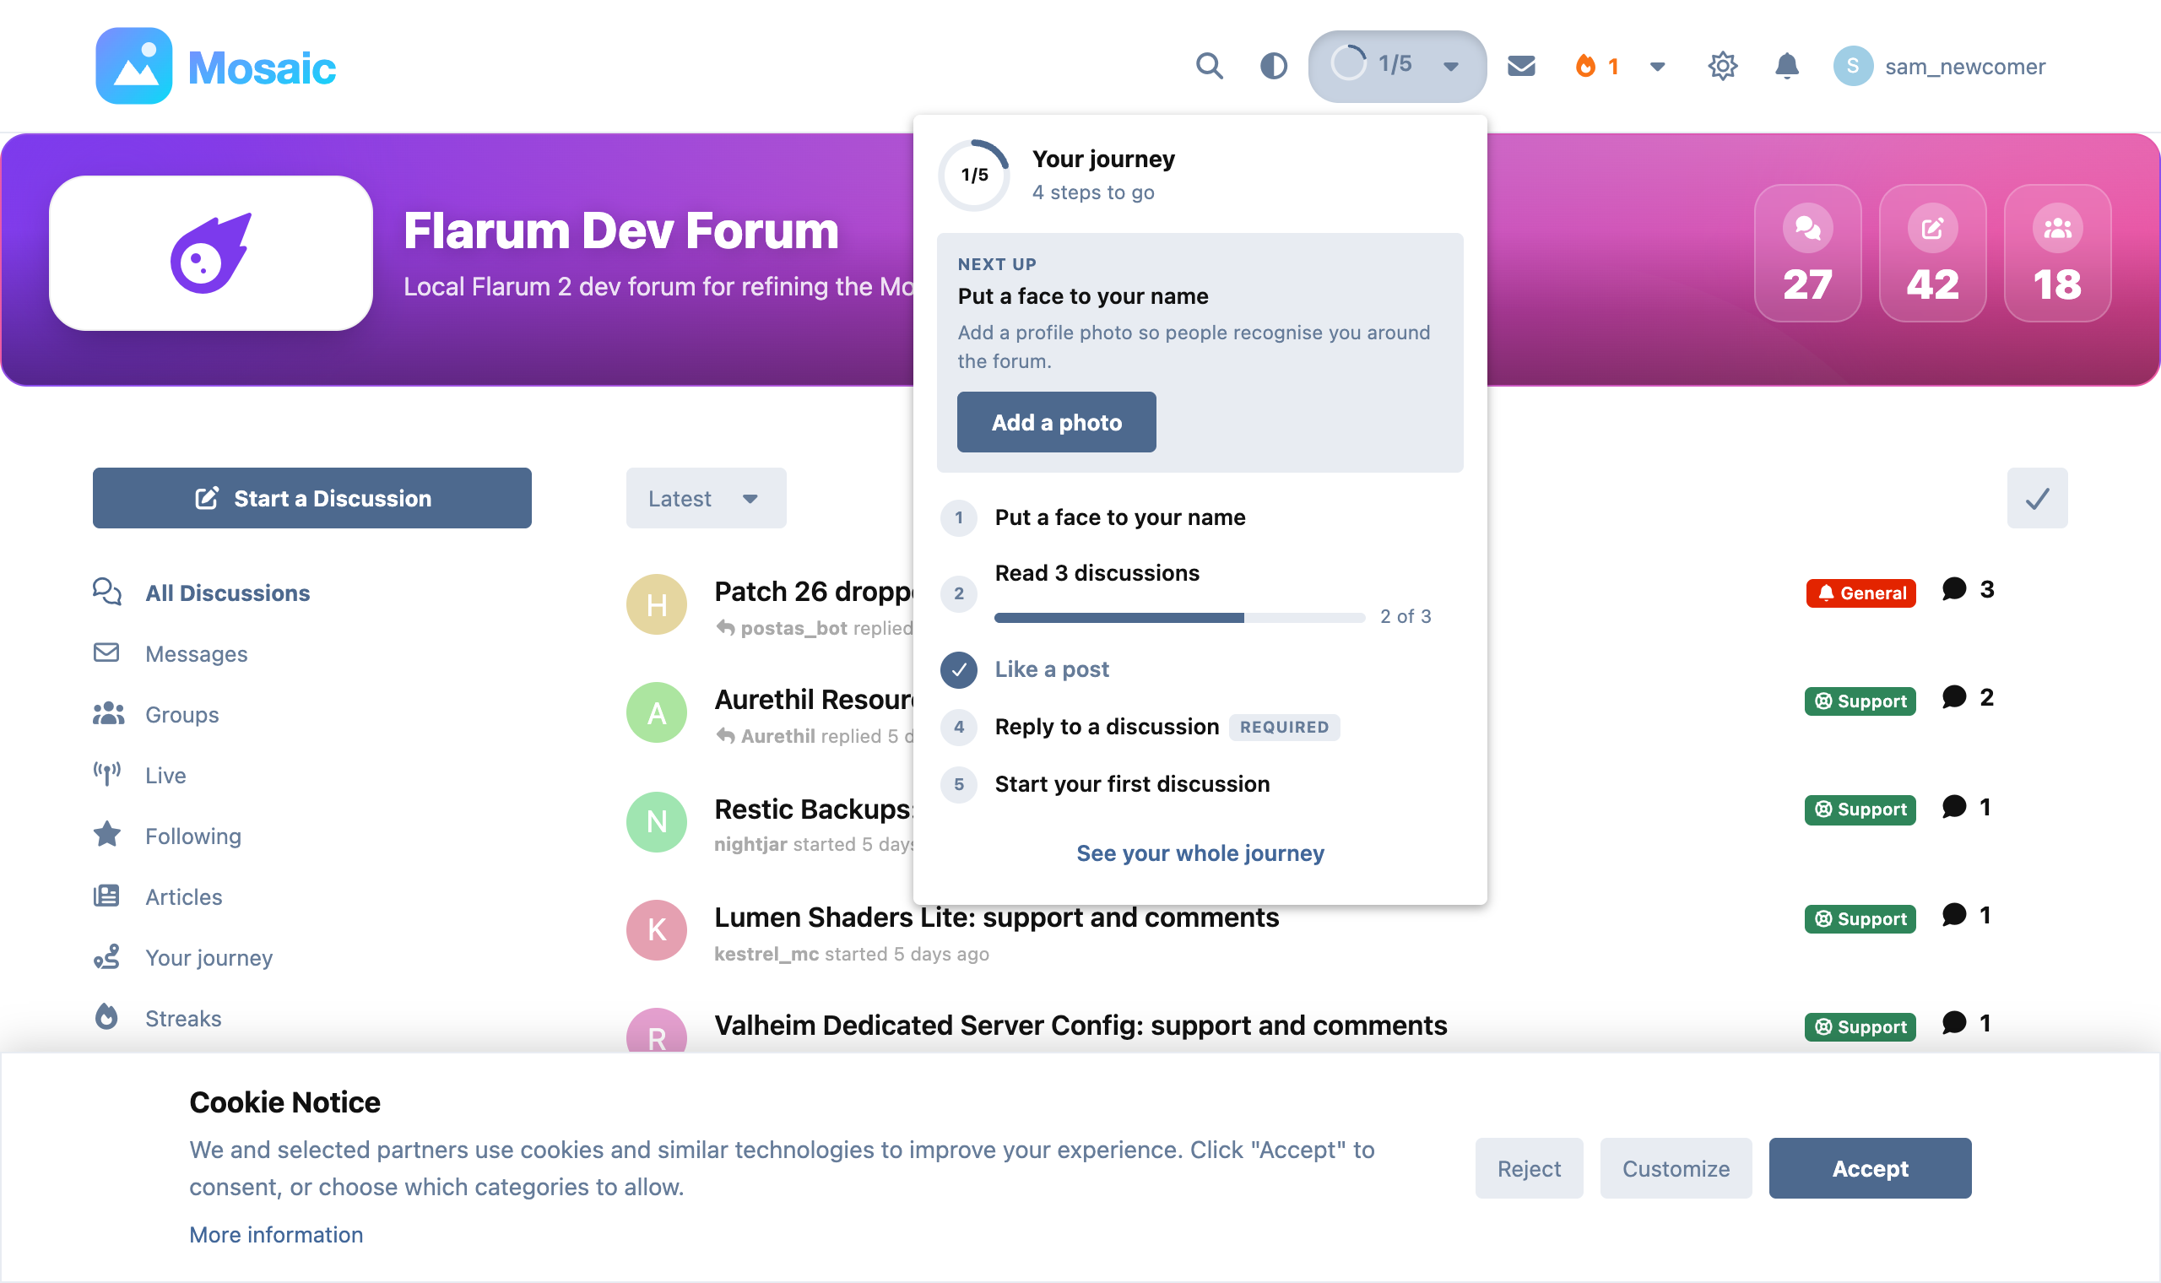Image resolution: width=2161 pixels, height=1283 pixels.
Task: Accept cookies
Action: click(x=1870, y=1168)
